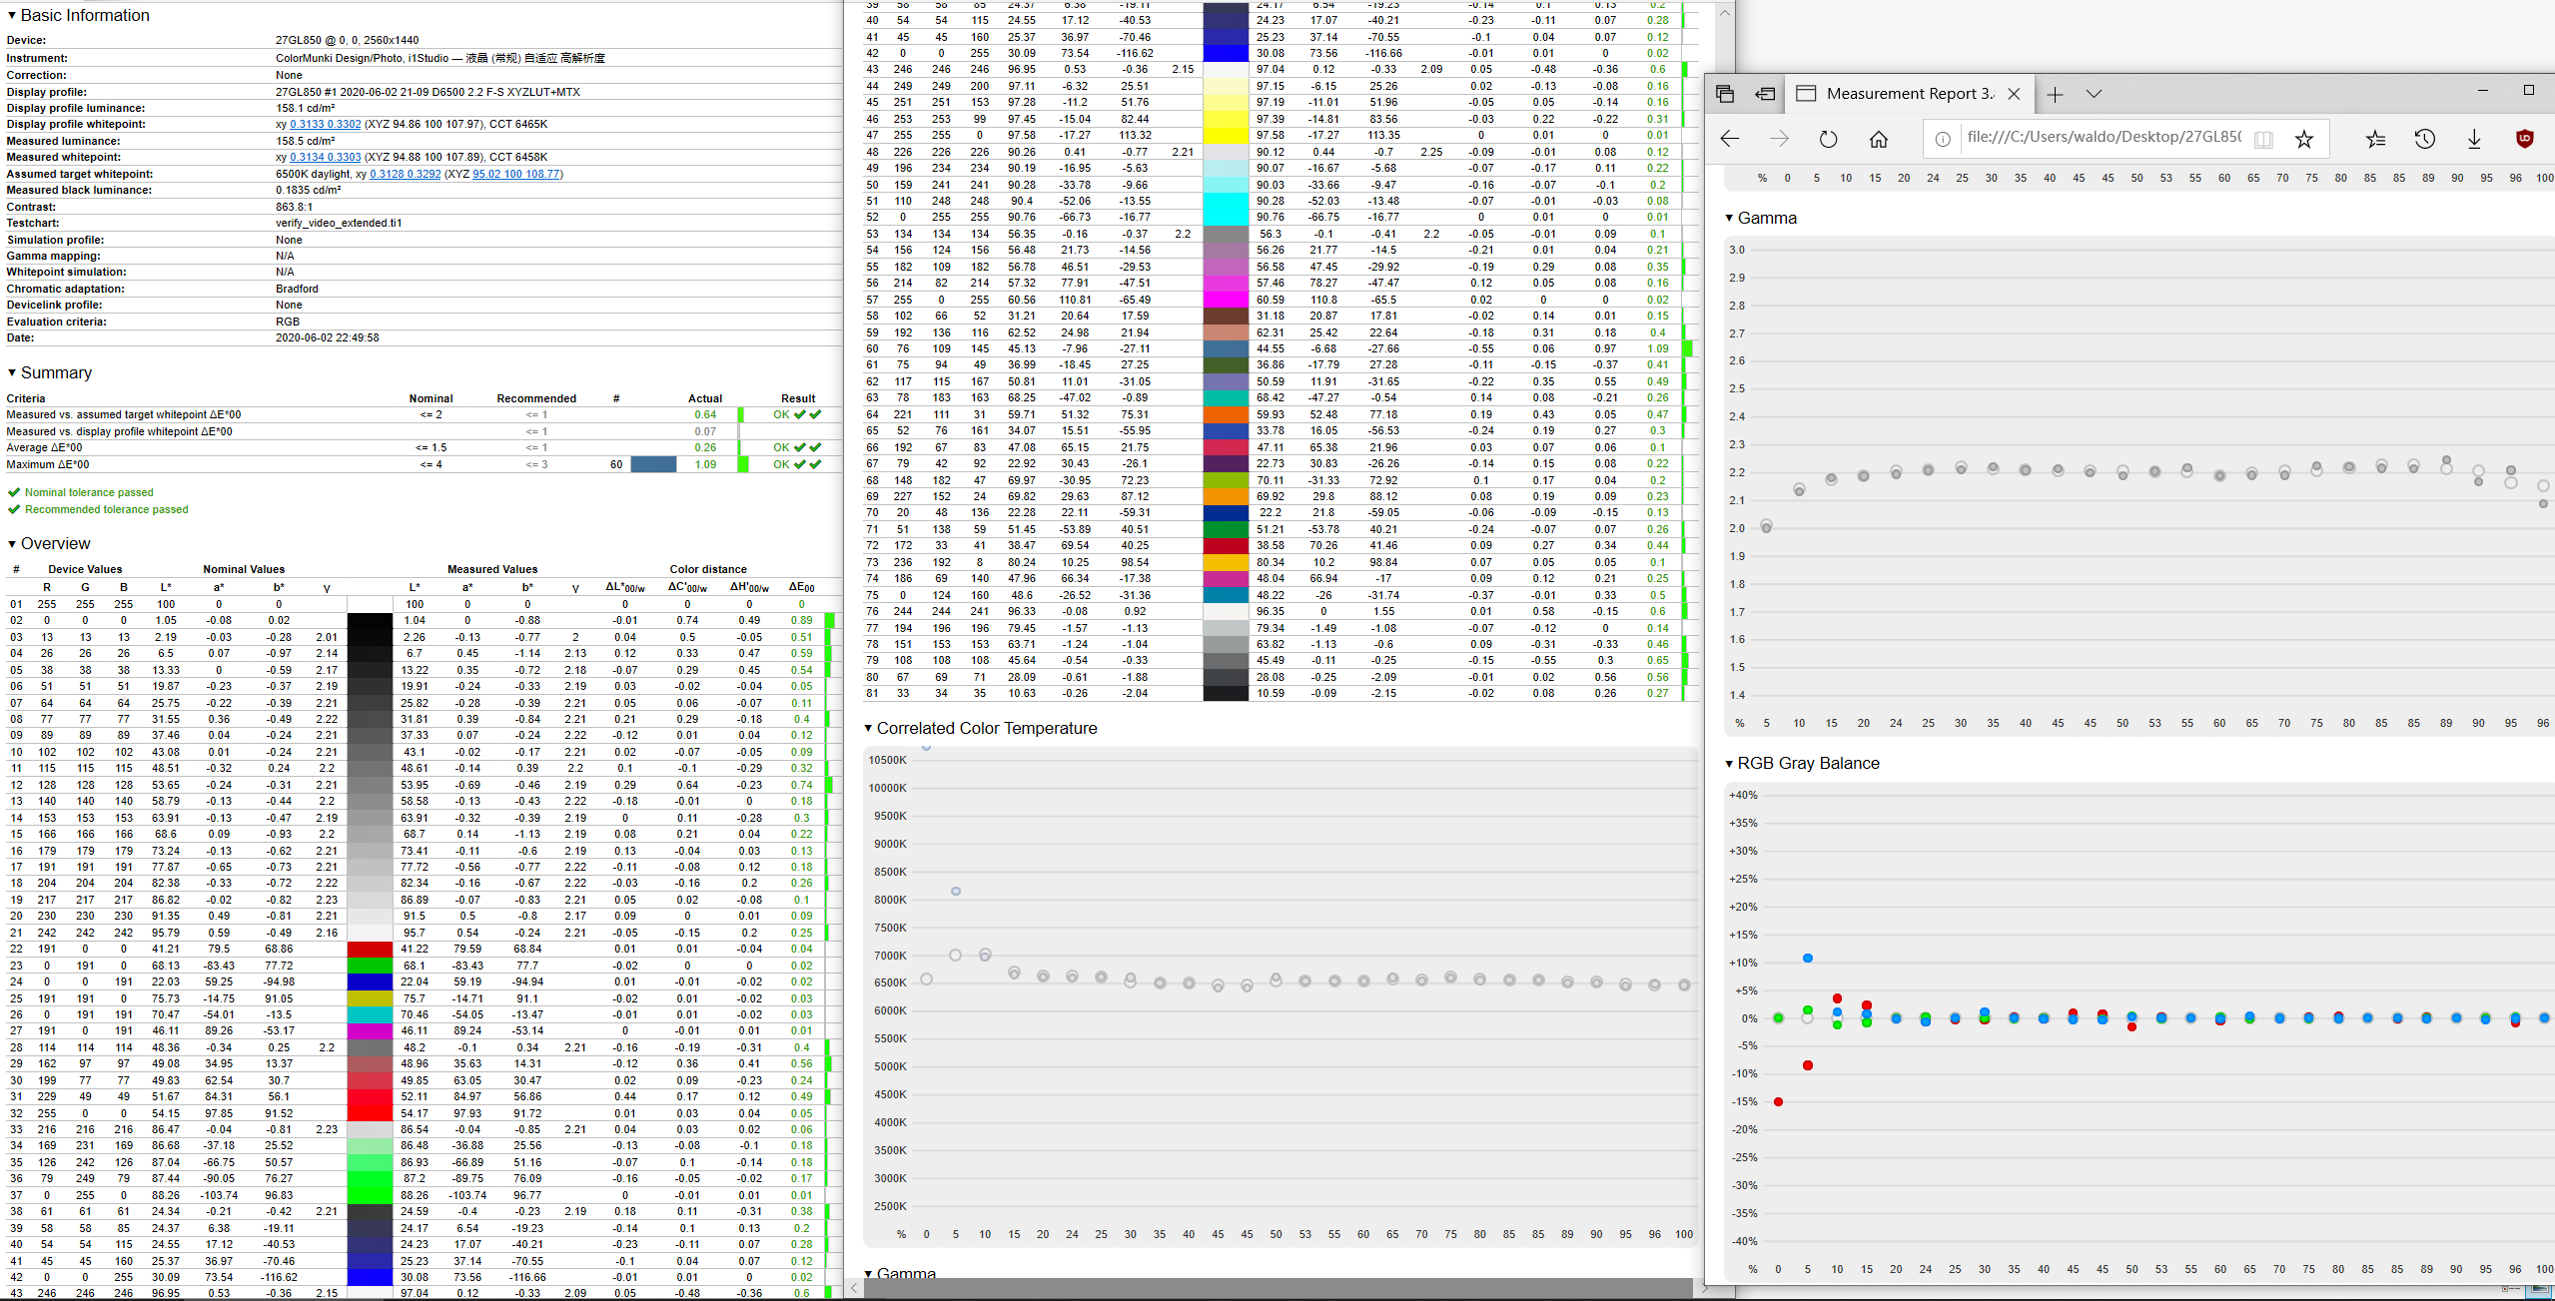The height and width of the screenshot is (1301, 2555).
Task: Click the file address bar URL
Action: [2104, 137]
